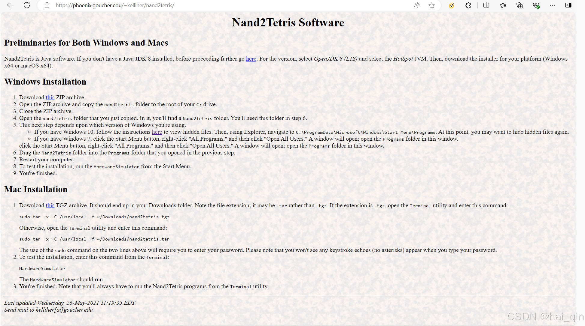The image size is (585, 326).
Task: Enable split screen view
Action: pyautogui.click(x=486, y=5)
